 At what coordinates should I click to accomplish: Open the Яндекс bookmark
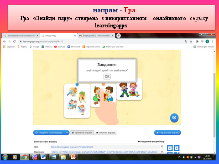pos(22,47)
